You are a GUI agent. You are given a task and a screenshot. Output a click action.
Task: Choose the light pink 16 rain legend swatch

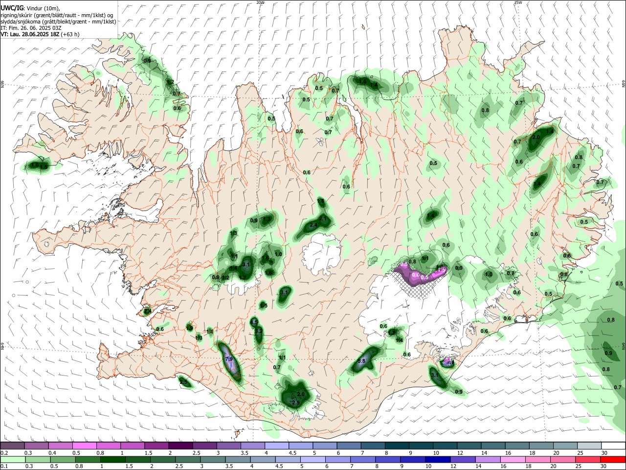(x=513, y=459)
